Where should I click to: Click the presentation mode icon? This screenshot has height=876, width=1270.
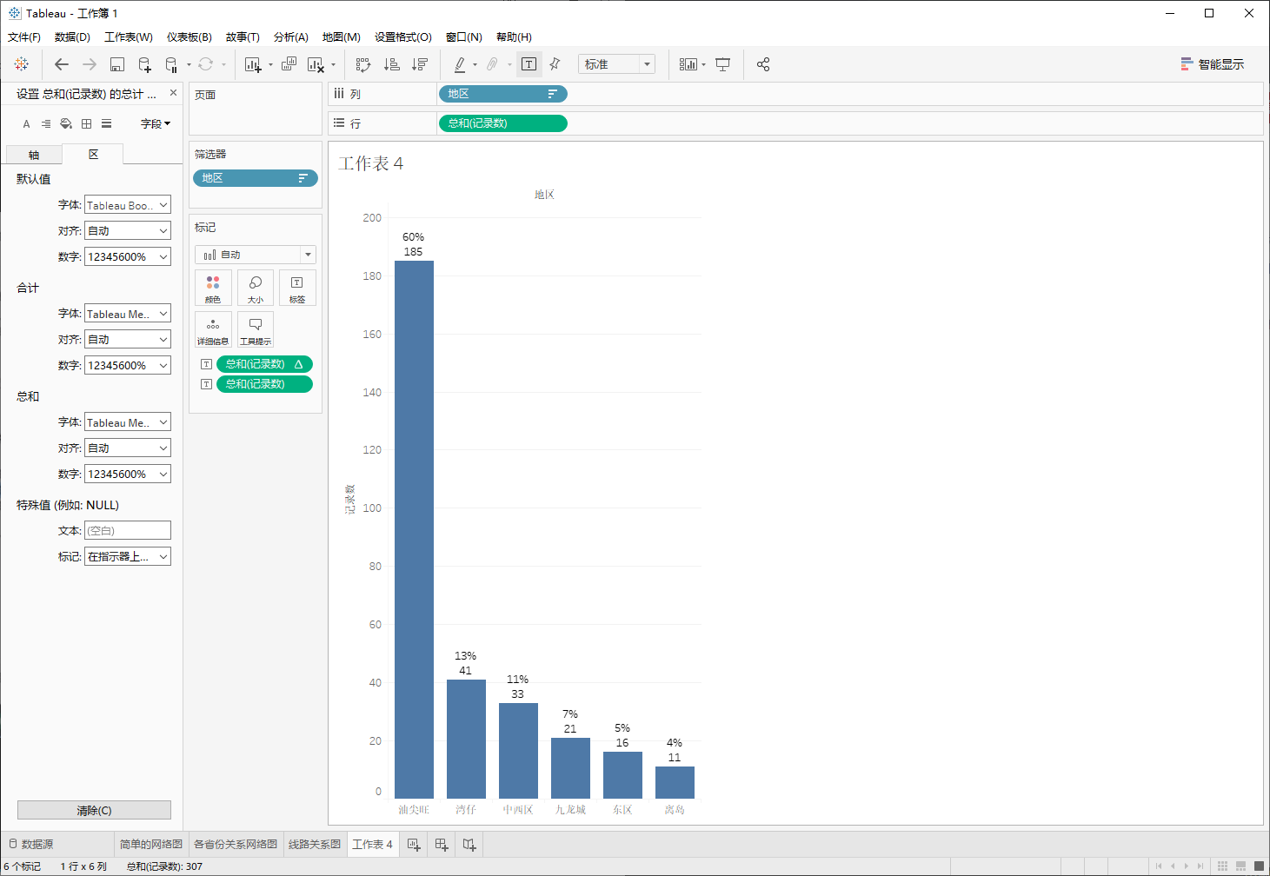coord(722,64)
